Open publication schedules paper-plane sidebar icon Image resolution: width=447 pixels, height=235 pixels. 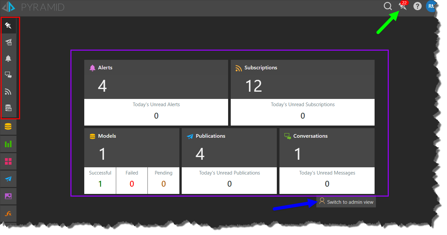(9, 42)
